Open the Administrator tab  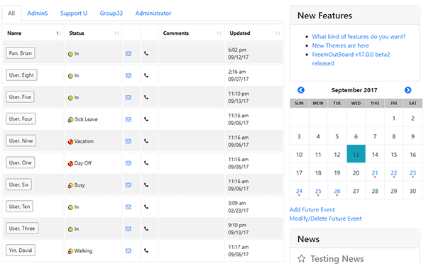153,13
